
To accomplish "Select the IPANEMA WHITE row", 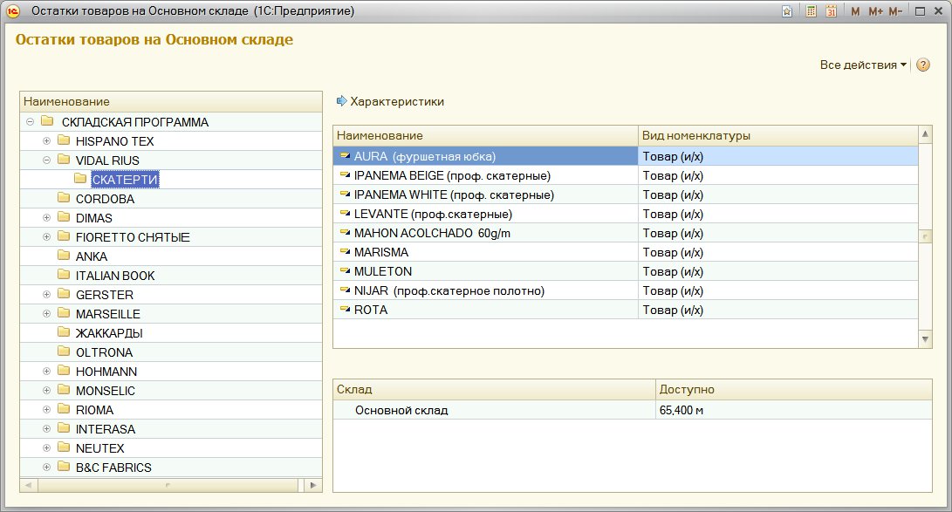I will 626,195.
